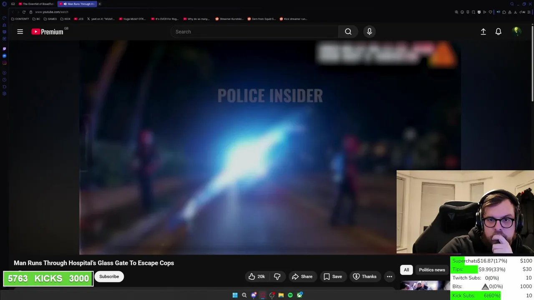Open the upload/create video icon

pyautogui.click(x=483, y=32)
